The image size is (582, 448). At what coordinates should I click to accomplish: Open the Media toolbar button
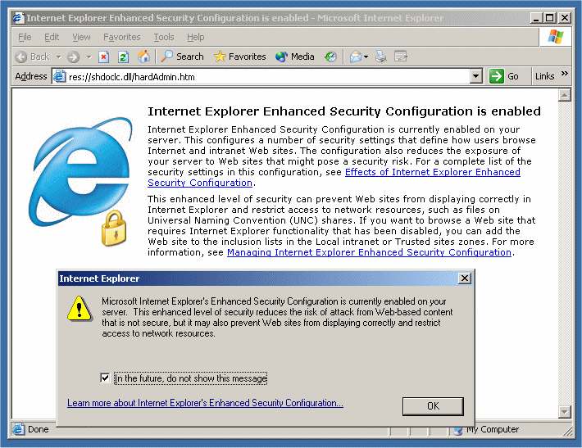295,57
